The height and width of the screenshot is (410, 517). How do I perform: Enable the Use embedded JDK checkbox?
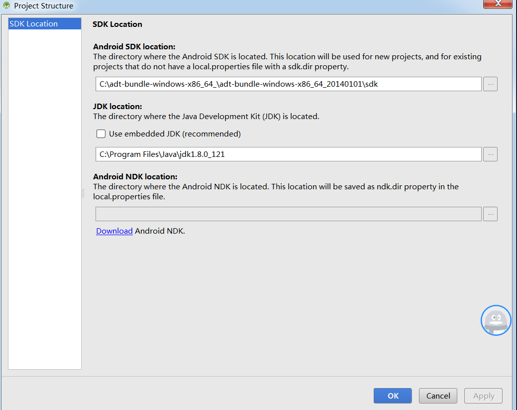click(x=101, y=134)
